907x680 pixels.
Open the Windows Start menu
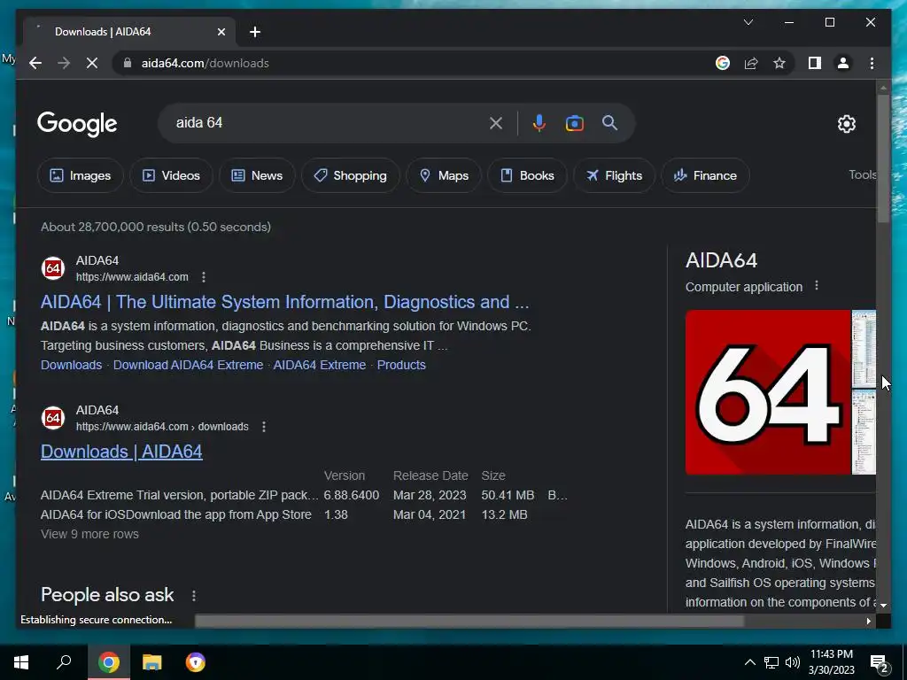point(21,662)
